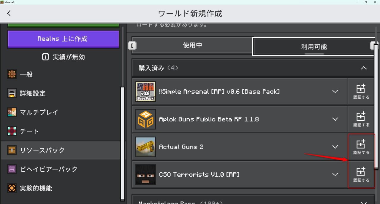Select the 一般 settings gear icon
This screenshot has width=380, height=204.
12,74
